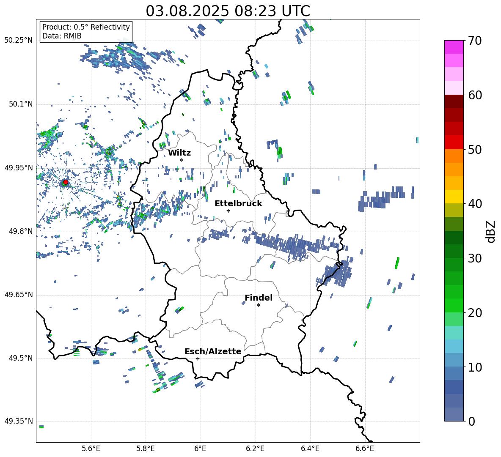This screenshot has width=501, height=457.
Task: Click the dark maroon colorbar swatch below 60
Action: (454, 101)
